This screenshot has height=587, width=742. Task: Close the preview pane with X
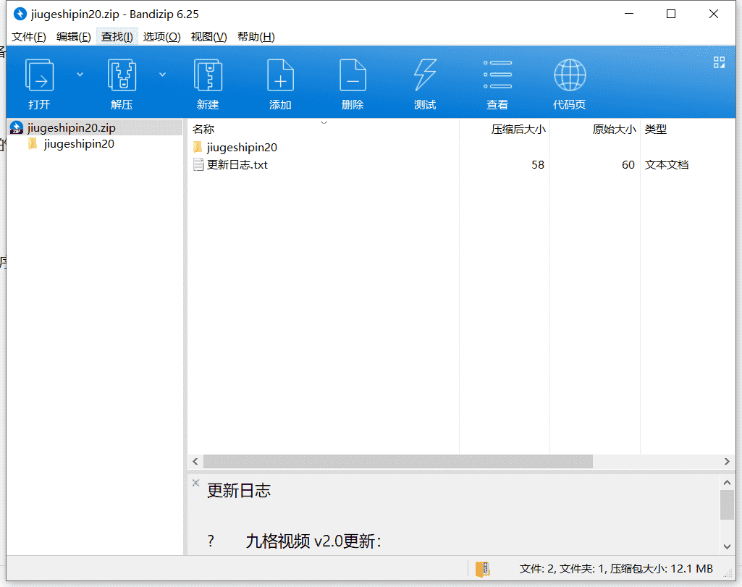195,483
